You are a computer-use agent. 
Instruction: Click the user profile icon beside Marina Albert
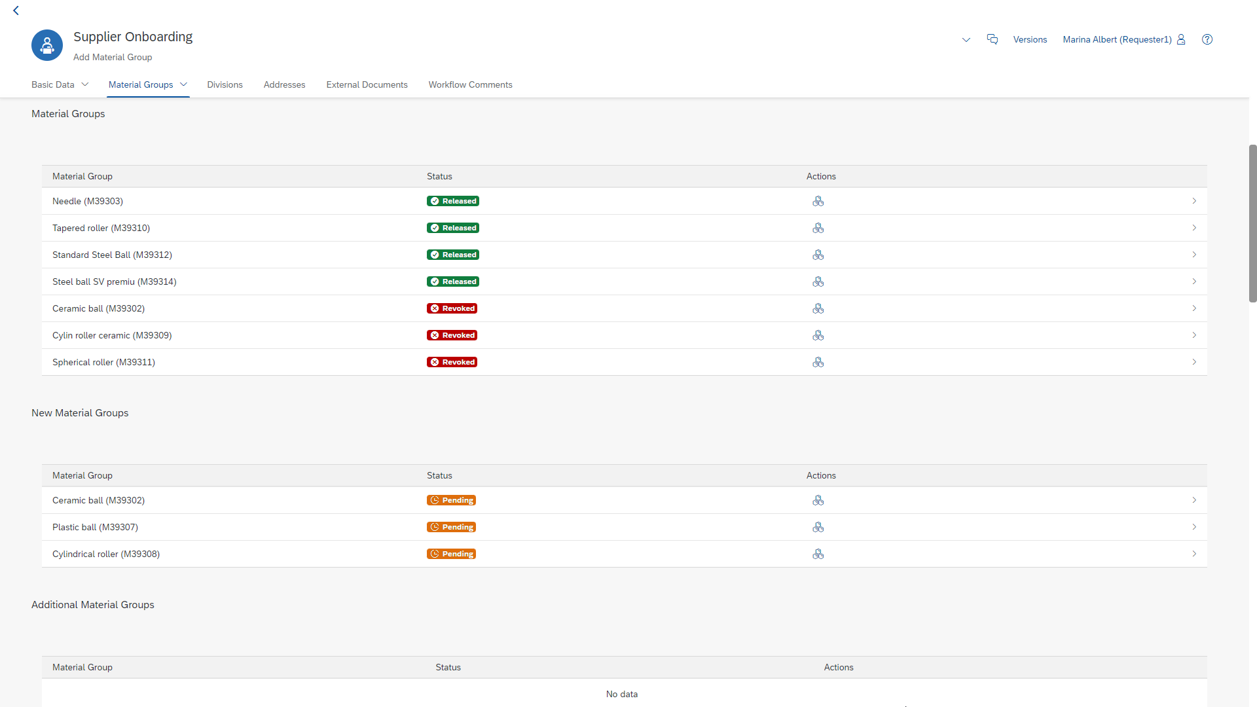(1181, 39)
